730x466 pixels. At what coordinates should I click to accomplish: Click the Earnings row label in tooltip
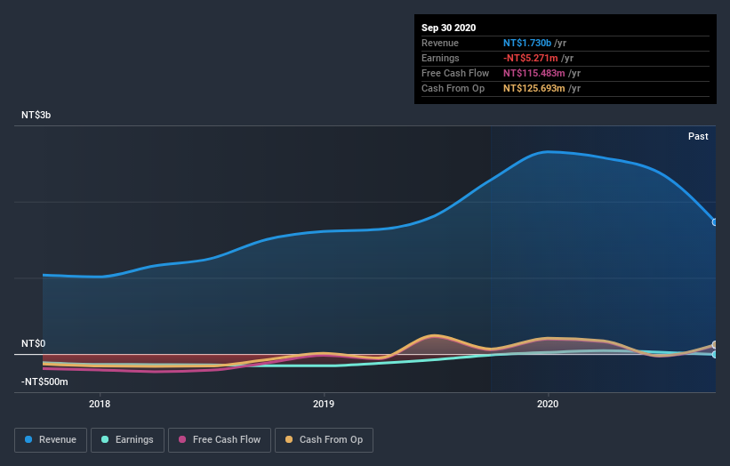pyautogui.click(x=440, y=58)
